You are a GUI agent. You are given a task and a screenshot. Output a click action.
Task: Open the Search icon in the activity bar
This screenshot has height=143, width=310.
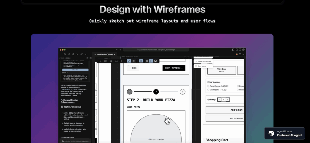click(69, 54)
